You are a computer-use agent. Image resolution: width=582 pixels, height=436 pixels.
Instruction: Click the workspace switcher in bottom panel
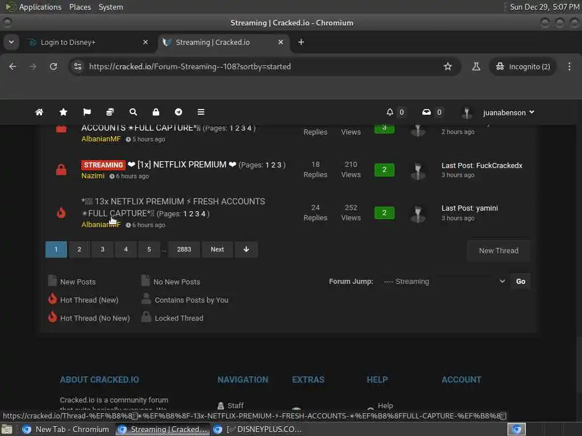[x=516, y=429]
